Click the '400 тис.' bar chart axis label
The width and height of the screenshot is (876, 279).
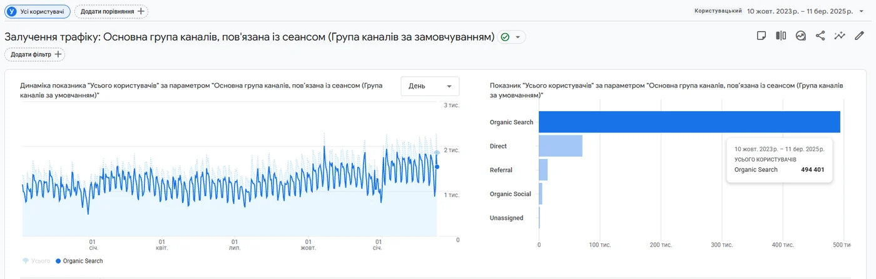tap(782, 244)
